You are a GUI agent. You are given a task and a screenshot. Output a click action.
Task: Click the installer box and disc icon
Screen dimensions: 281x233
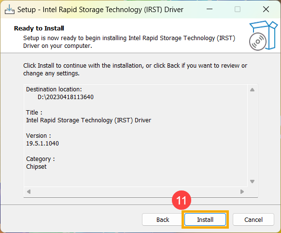tap(263, 36)
